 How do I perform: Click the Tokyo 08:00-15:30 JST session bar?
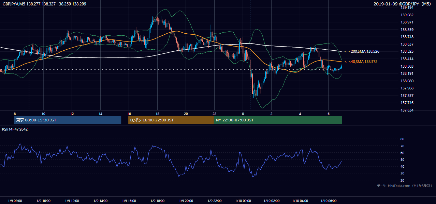68,120
